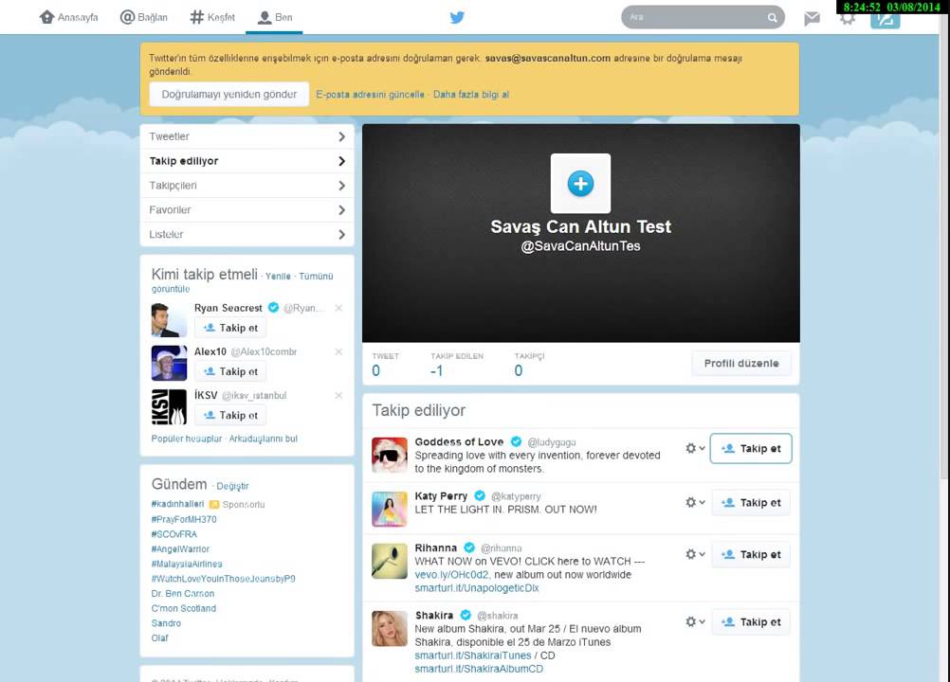Open the Twitter bird logo
Screen dimensions: 950x682
457,17
